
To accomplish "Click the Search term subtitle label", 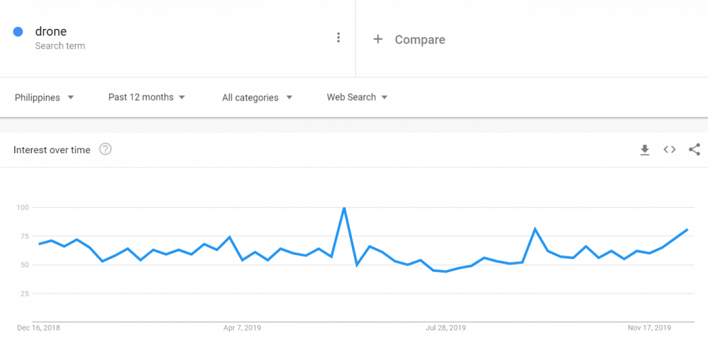I will 60,46.
